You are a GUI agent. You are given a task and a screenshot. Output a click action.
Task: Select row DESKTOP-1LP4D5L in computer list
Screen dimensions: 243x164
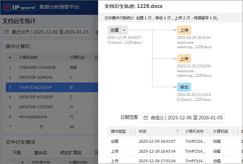(52, 77)
